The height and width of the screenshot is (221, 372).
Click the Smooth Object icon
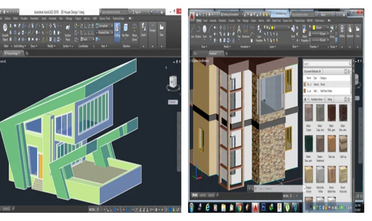click(x=5, y=32)
